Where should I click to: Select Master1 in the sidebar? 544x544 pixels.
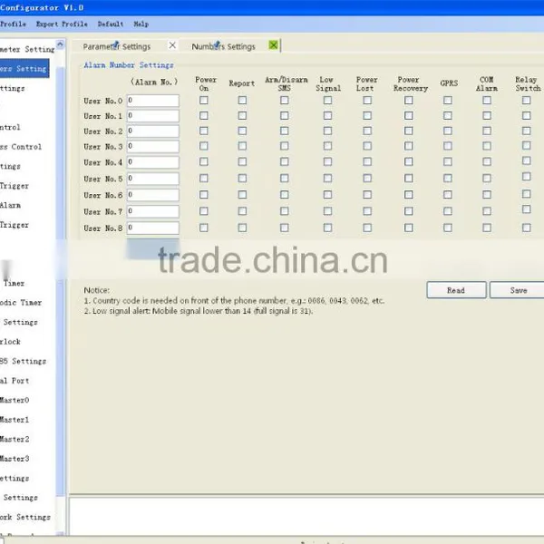15,420
